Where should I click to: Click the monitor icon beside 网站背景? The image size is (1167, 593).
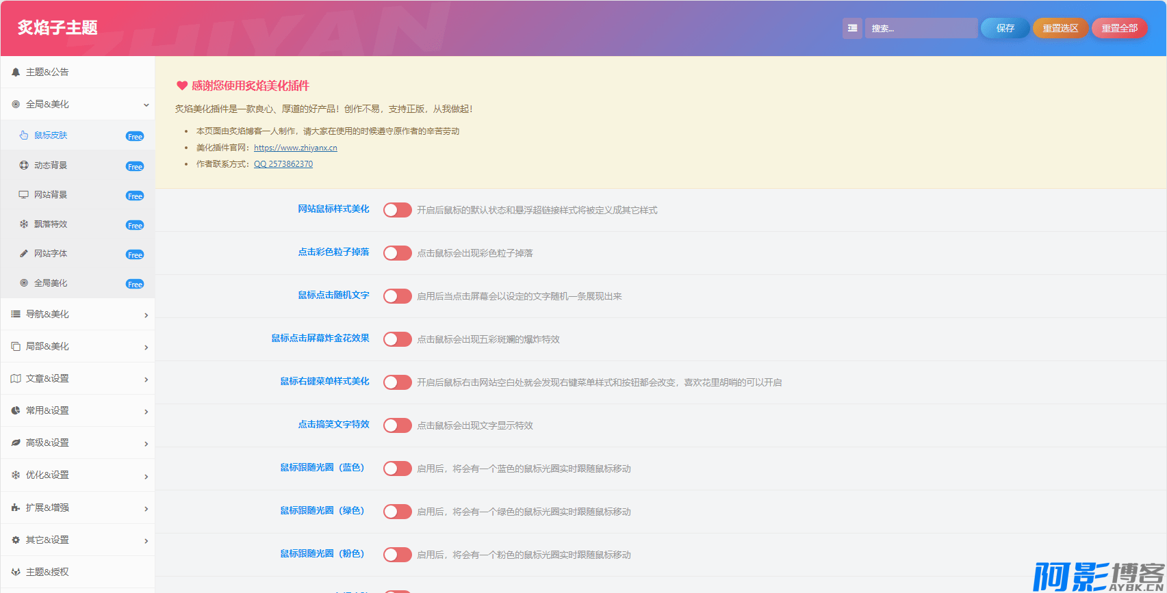coord(24,194)
